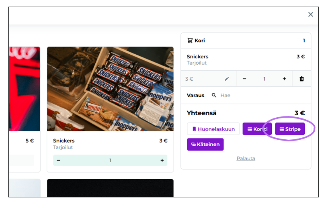Click the dark product thumbnail below Snickers
Image resolution: width=326 pixels, height=204 pixels.
[110, 188]
